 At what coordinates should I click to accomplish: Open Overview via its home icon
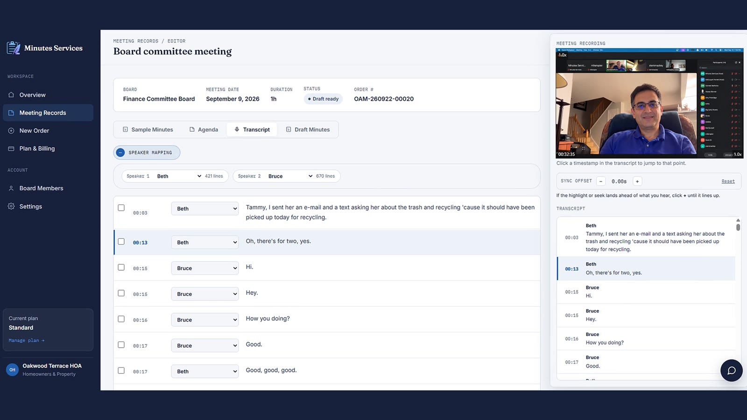pos(11,95)
